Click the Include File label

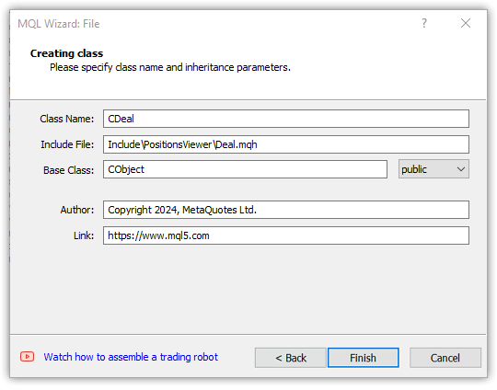pos(67,144)
